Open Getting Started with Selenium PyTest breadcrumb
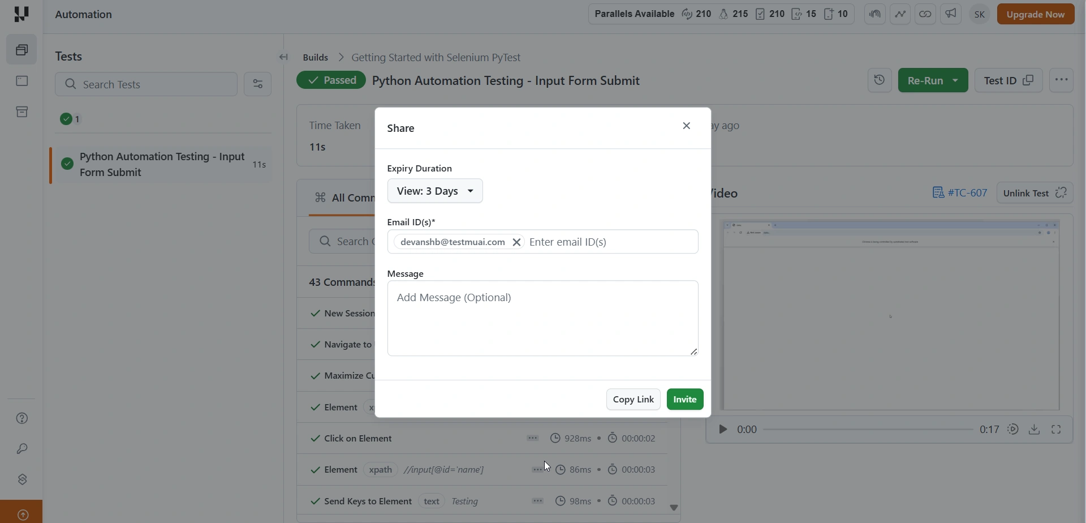This screenshot has height=523, width=1086. tap(436, 57)
